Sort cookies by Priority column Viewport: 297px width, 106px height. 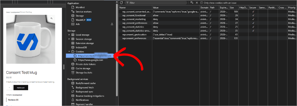point(292,8)
